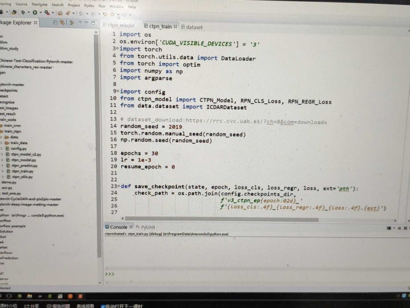Click 离线观看 in the bottom bar
The height and width of the screenshot is (308, 410).
pos(85,306)
